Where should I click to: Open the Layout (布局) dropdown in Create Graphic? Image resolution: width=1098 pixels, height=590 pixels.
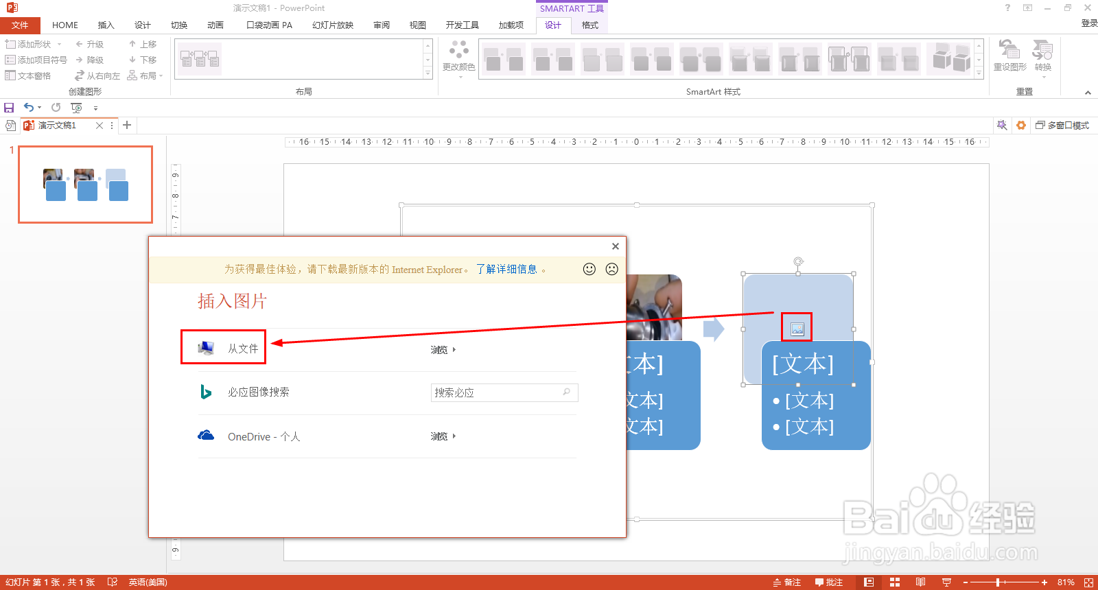145,75
